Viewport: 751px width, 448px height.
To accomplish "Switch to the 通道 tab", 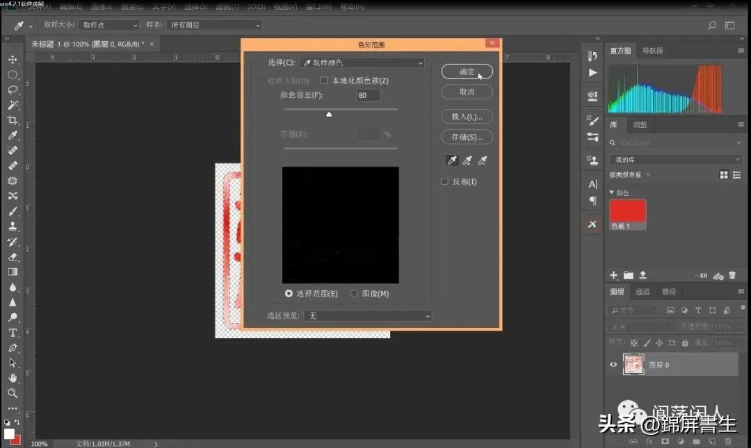I will click(643, 291).
